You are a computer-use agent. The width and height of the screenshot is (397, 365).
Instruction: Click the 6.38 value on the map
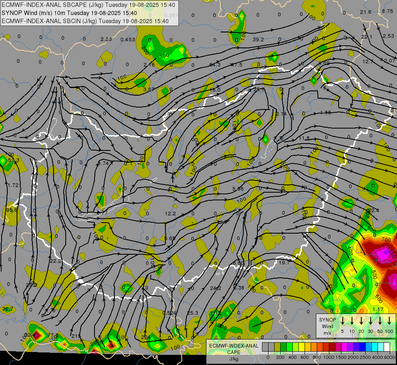tap(238, 288)
